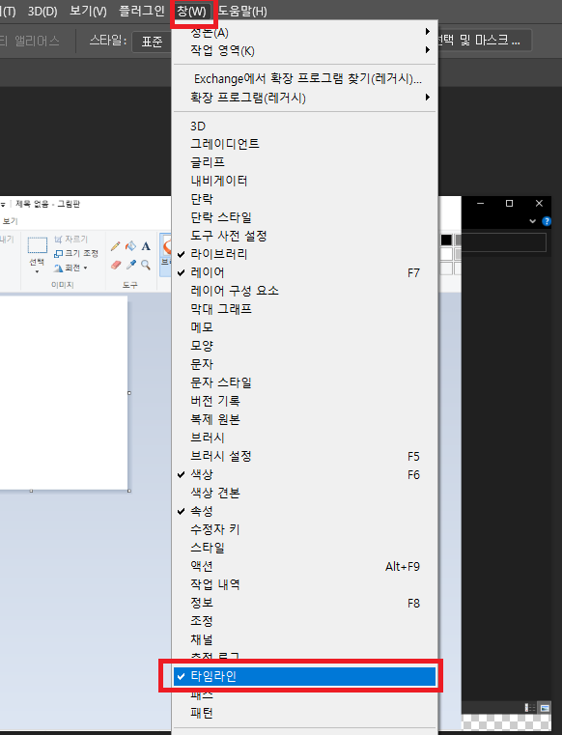Select 단락 스타일 menu item
Viewport: 562px width, 735px height.
tap(305, 217)
